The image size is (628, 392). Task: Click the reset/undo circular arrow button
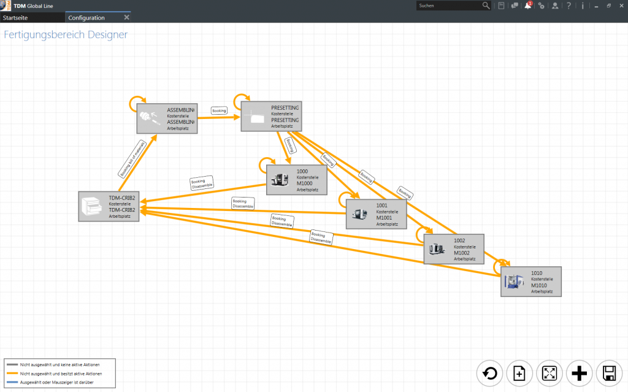(x=489, y=374)
